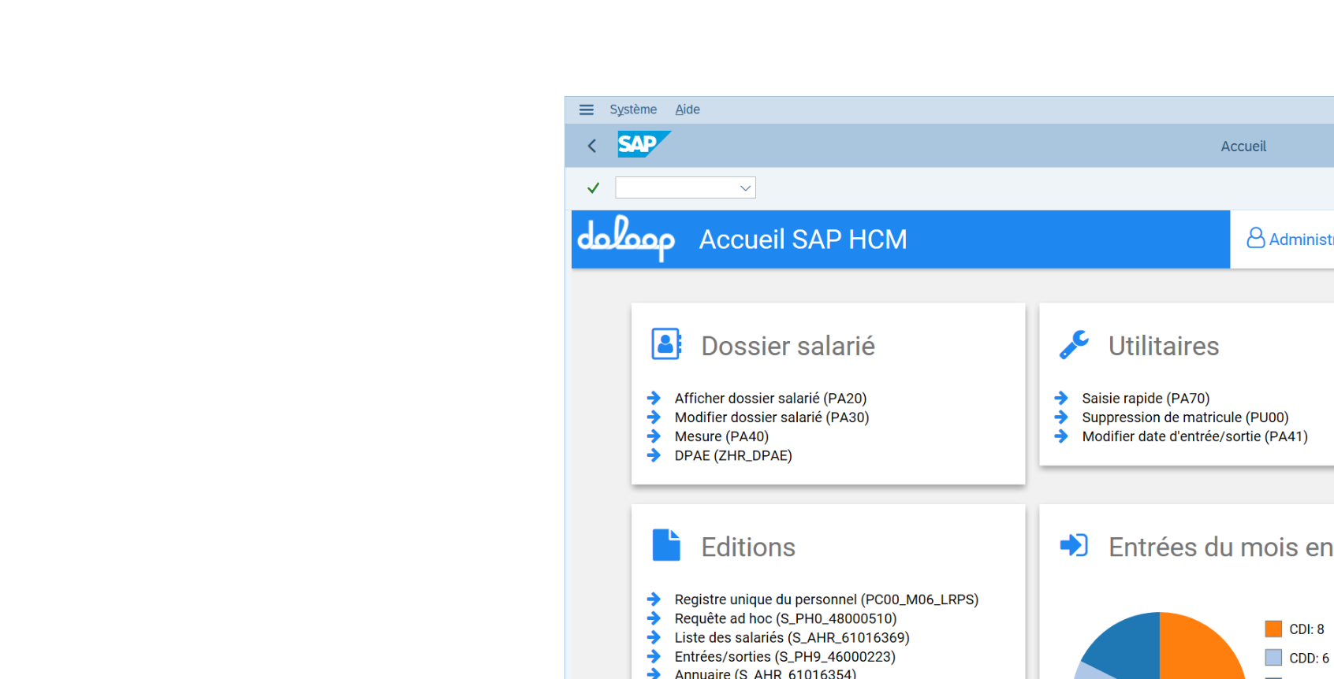The image size is (1334, 679).
Task: Click the Editions document icon
Action: (x=666, y=545)
